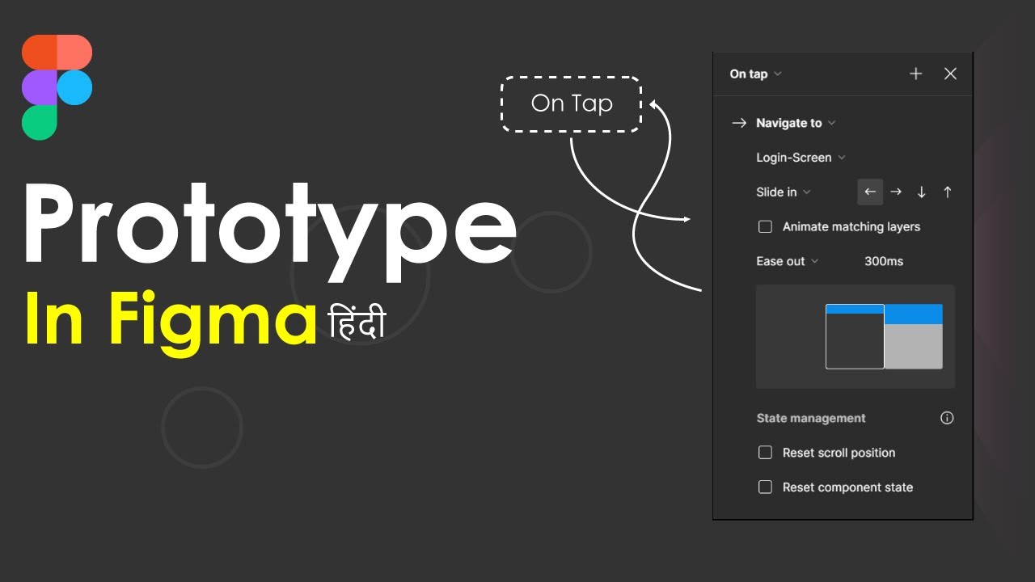Select the slide right direction arrow

pyautogui.click(x=896, y=192)
